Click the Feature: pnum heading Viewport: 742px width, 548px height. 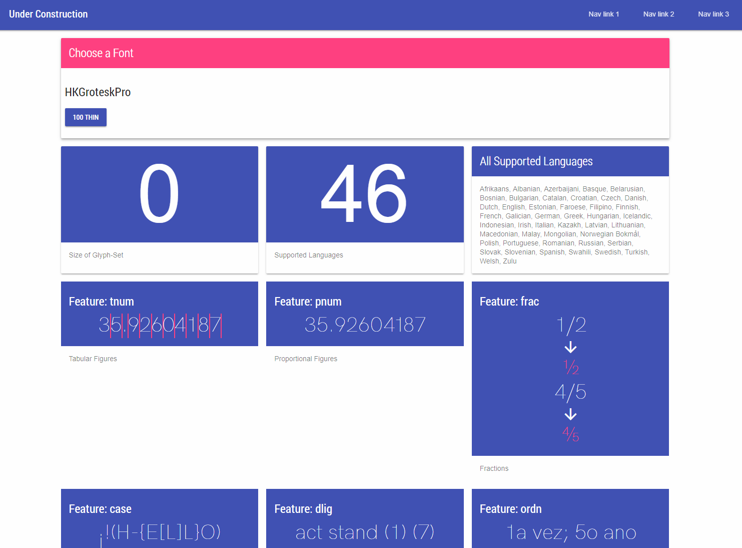[x=308, y=302]
